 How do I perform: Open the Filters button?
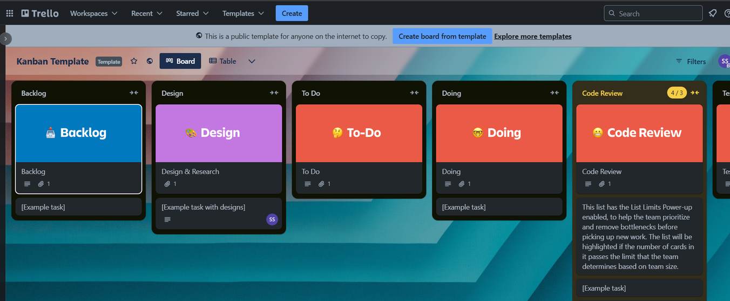pyautogui.click(x=691, y=62)
